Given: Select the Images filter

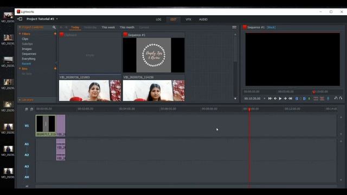Looking at the screenshot, I should pyautogui.click(x=27, y=49).
